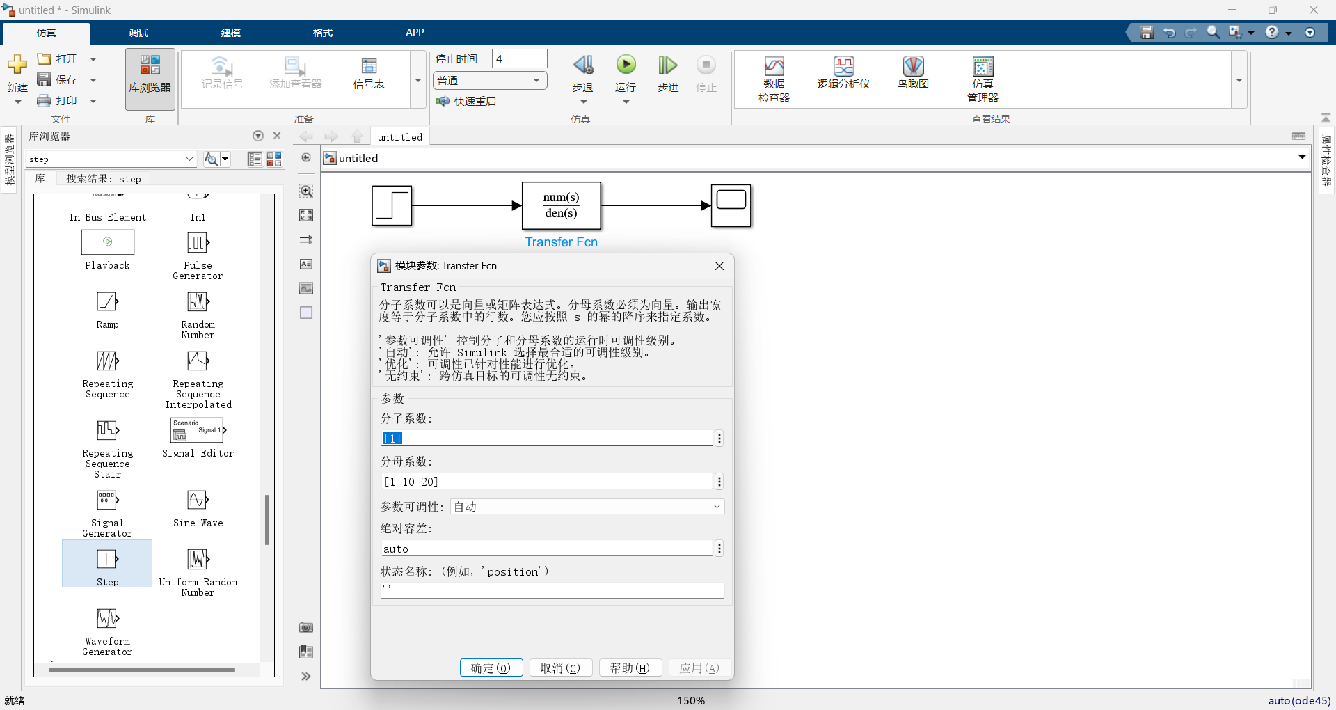This screenshot has height=710, width=1336.
Task: Open the 仿真管理器 Simulation Manager
Action: (x=983, y=79)
